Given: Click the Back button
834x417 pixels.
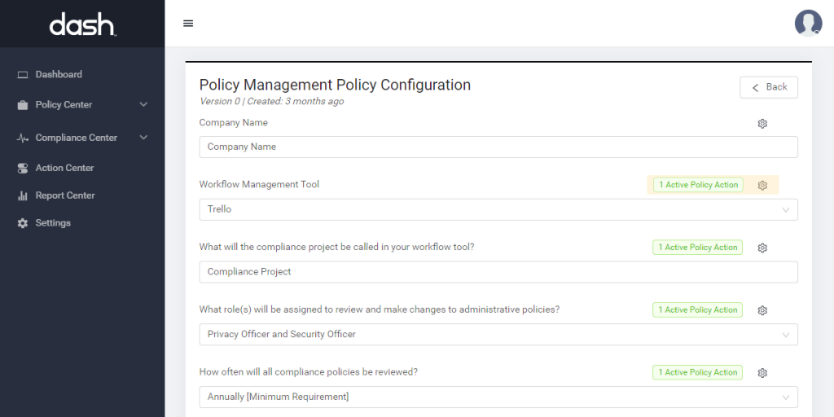Looking at the screenshot, I should pyautogui.click(x=769, y=87).
